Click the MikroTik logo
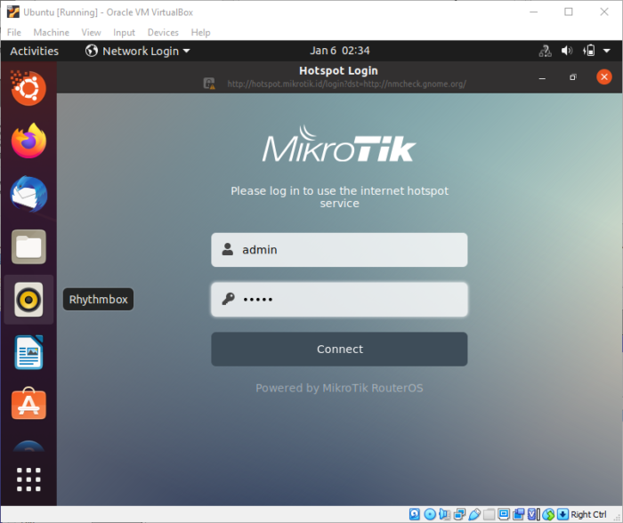623x523 pixels. point(339,144)
